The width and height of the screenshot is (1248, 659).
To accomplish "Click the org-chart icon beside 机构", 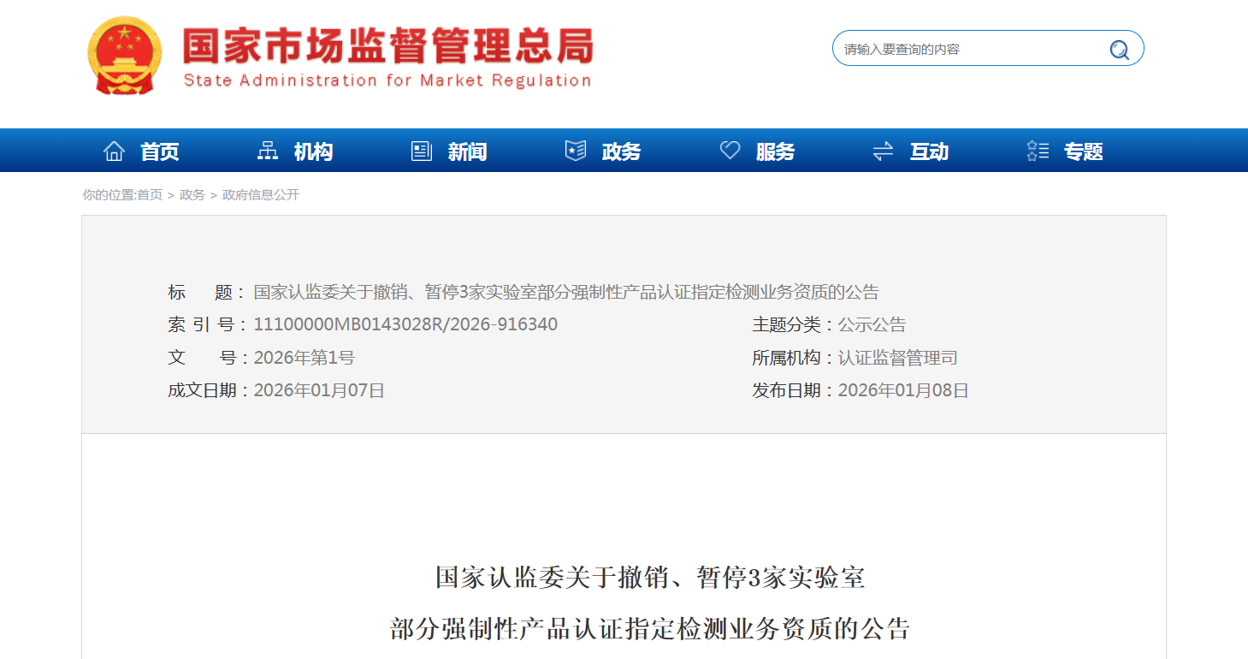I will pos(268,151).
